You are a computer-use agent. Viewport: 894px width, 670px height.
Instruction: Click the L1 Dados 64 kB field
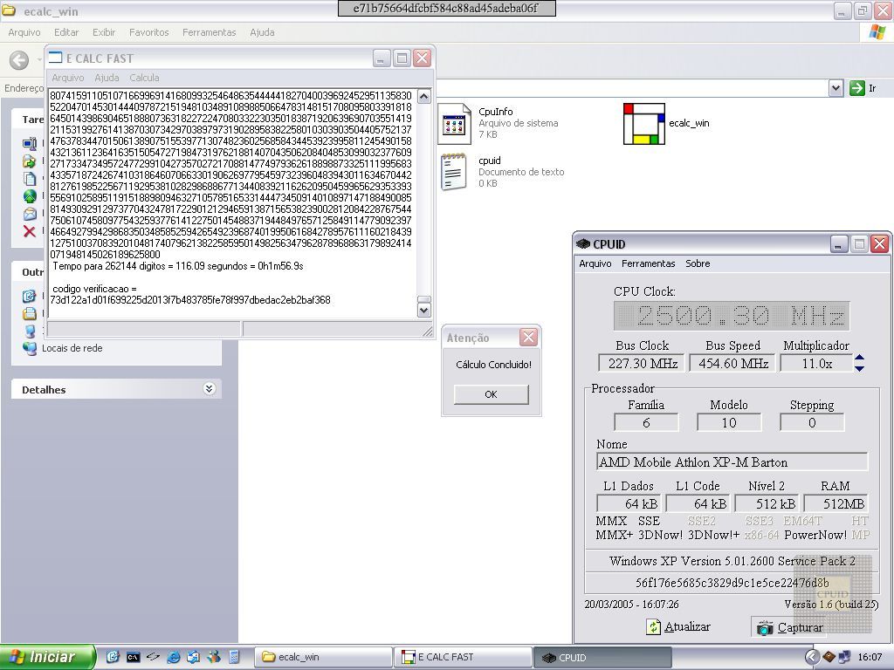click(x=629, y=503)
